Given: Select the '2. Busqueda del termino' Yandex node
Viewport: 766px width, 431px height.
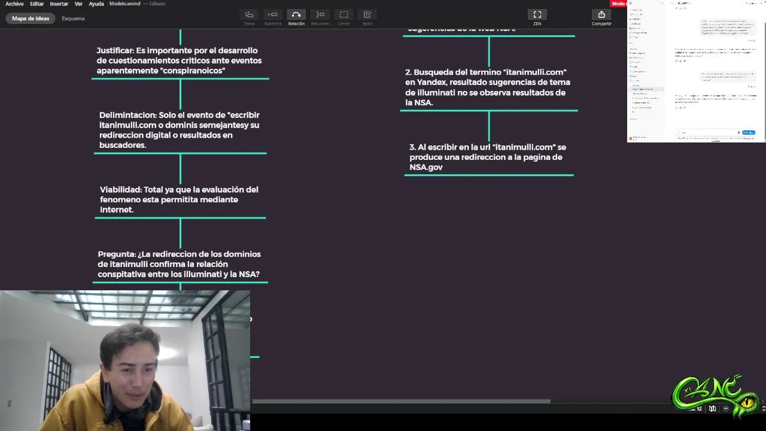Looking at the screenshot, I should coord(488,87).
